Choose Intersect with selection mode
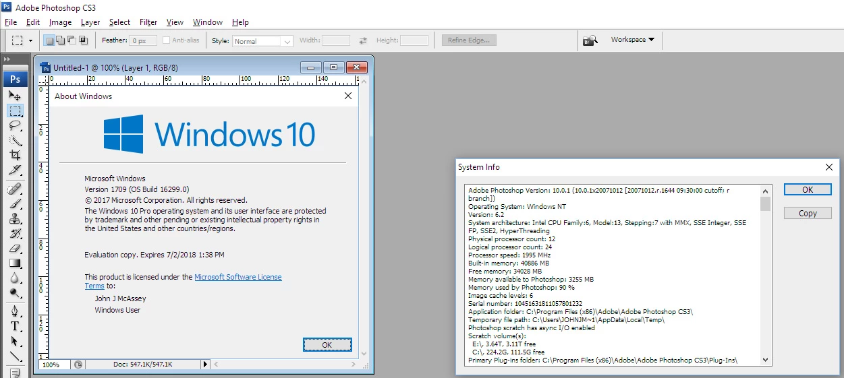Viewport: 844px width, 378px height. (x=83, y=40)
